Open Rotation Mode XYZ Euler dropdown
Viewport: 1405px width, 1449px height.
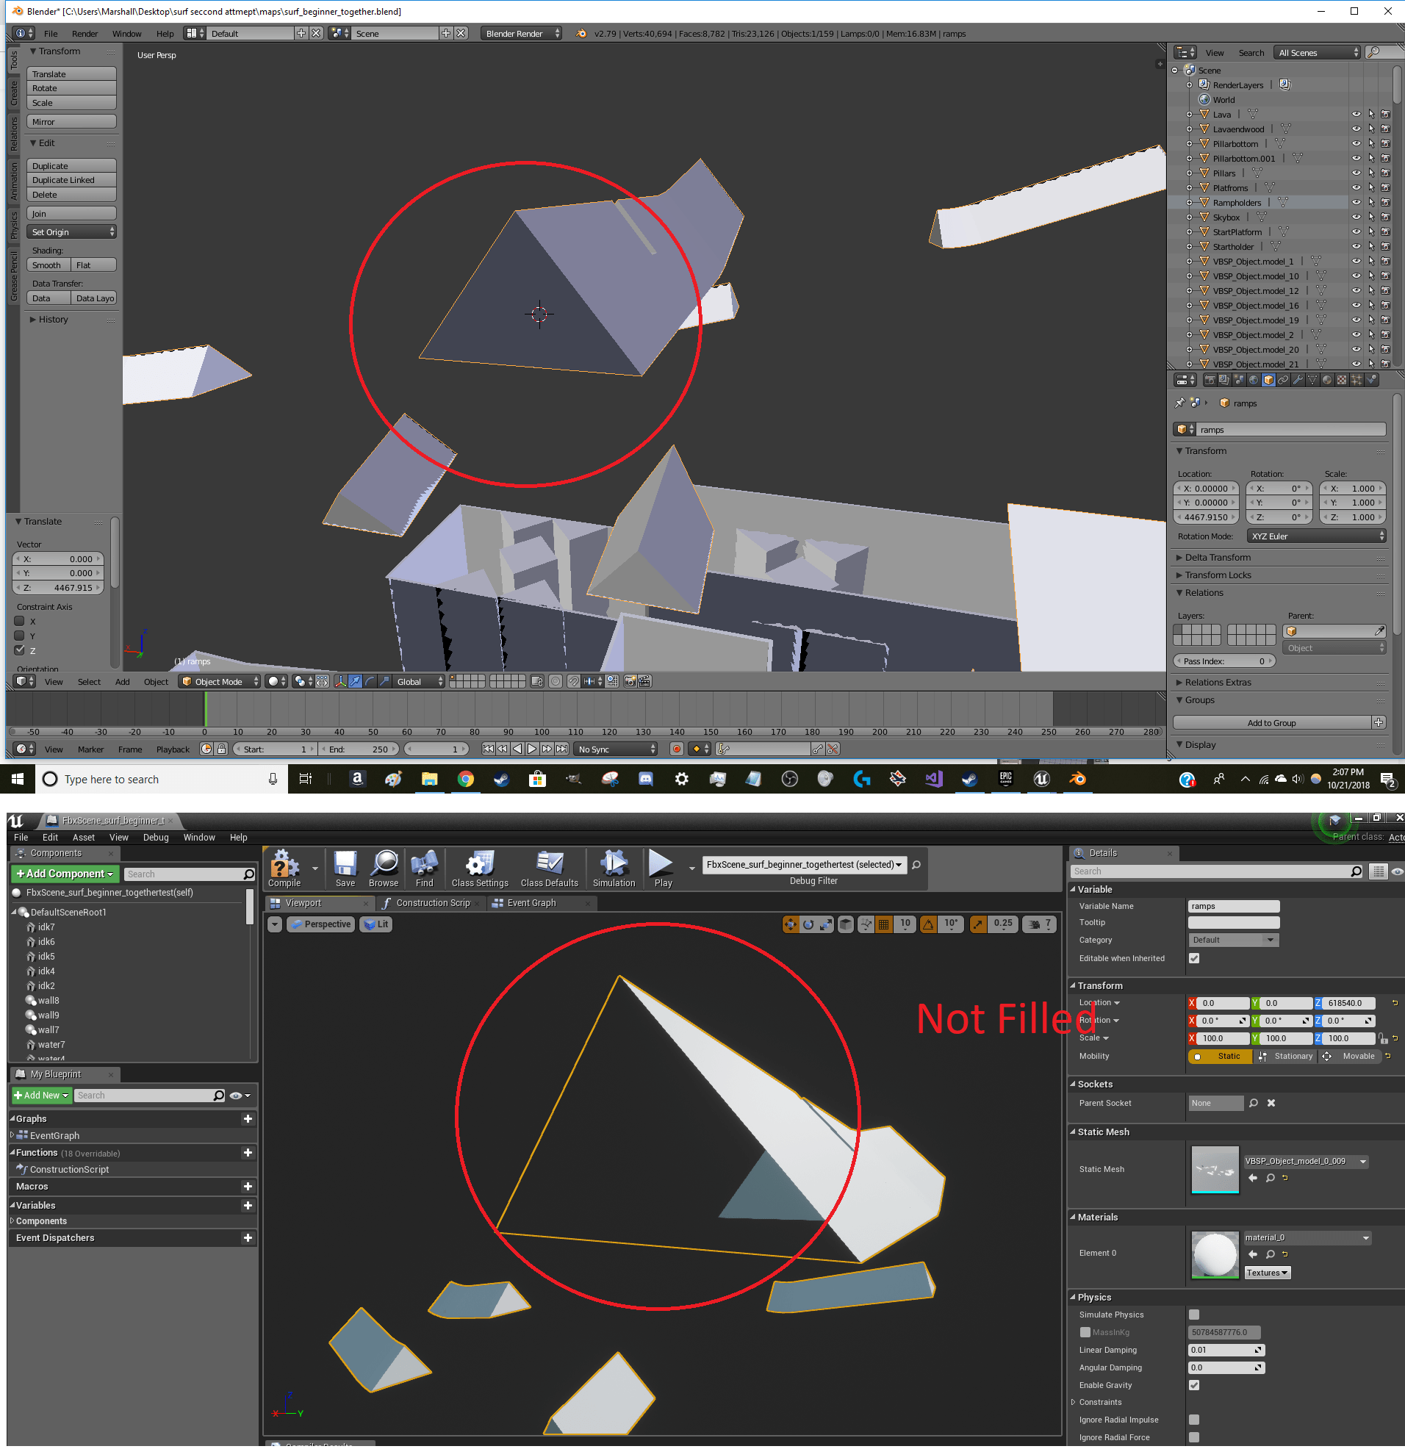(x=1316, y=536)
